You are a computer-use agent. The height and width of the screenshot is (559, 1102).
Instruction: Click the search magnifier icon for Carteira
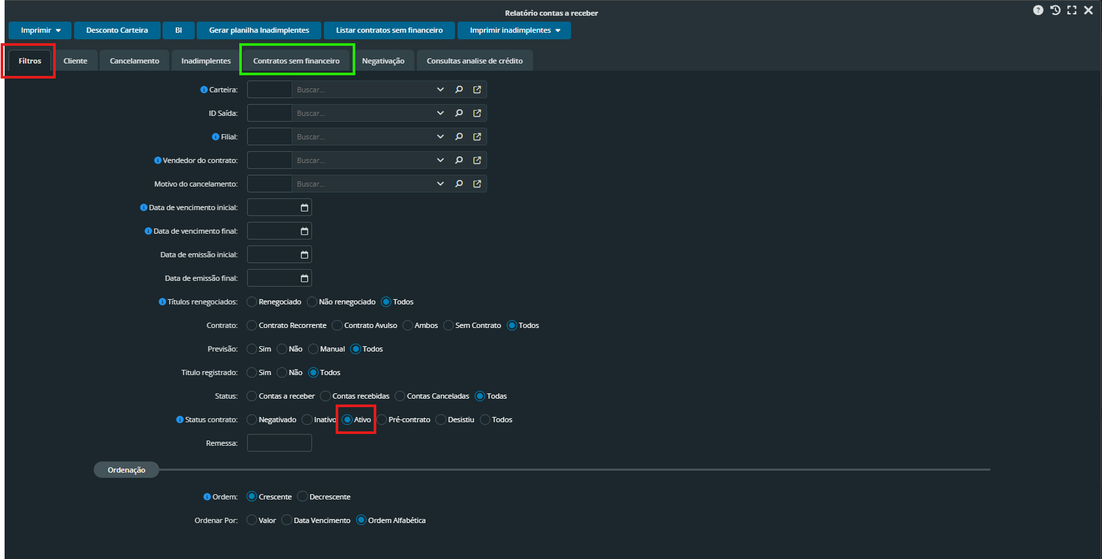459,90
